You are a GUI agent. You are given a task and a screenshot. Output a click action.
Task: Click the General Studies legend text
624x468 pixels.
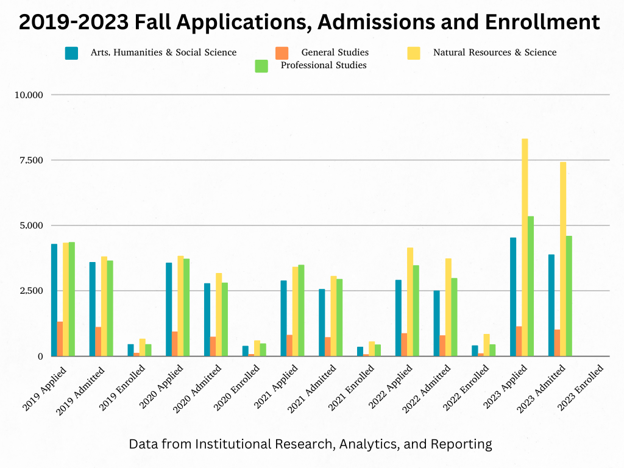tap(335, 52)
